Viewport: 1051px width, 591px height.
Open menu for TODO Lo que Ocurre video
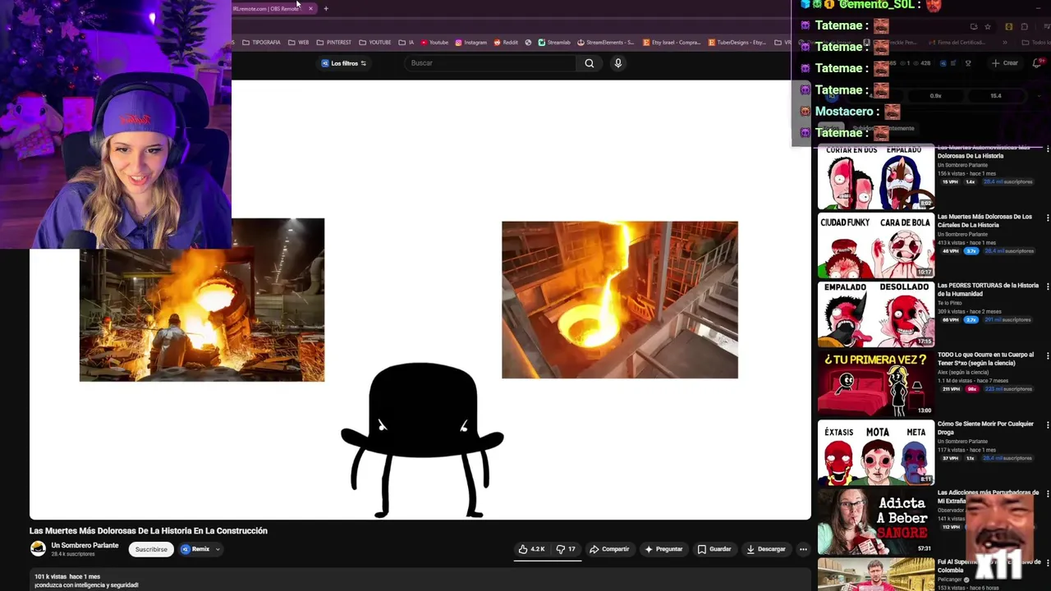tap(1047, 355)
